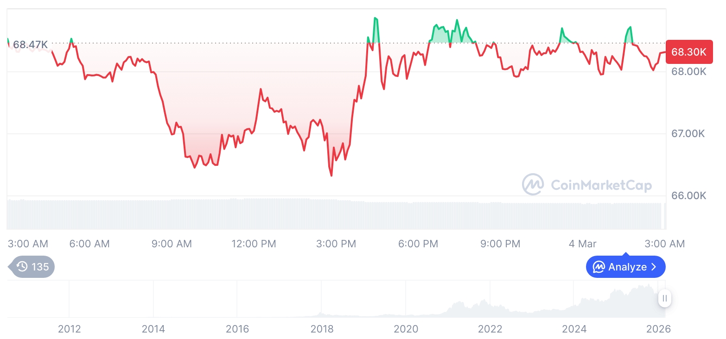Click the red 68.30K current price tag
The height and width of the screenshot is (339, 726).
pos(688,52)
